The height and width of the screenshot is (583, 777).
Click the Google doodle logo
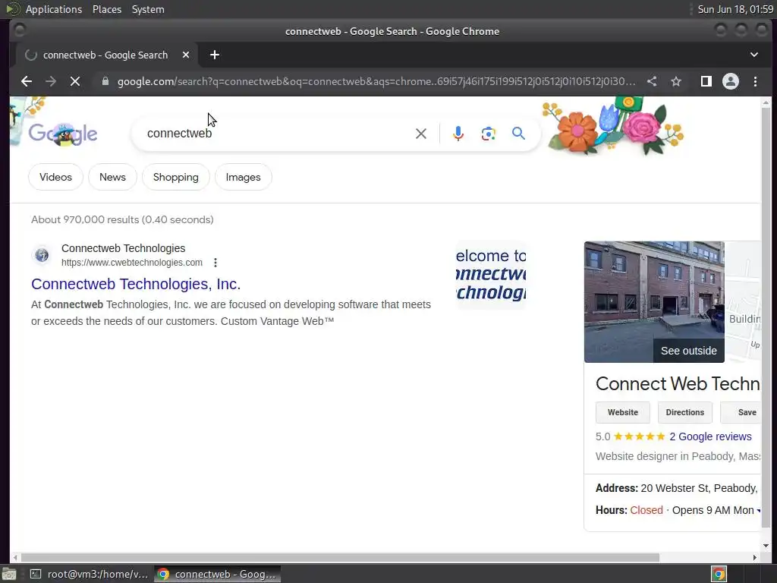pyautogui.click(x=63, y=134)
